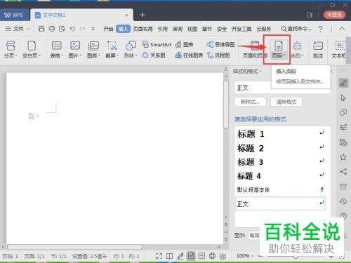The height and width of the screenshot is (263, 351).
Task: Open history clock icon in right sidebar
Action: (x=343, y=201)
